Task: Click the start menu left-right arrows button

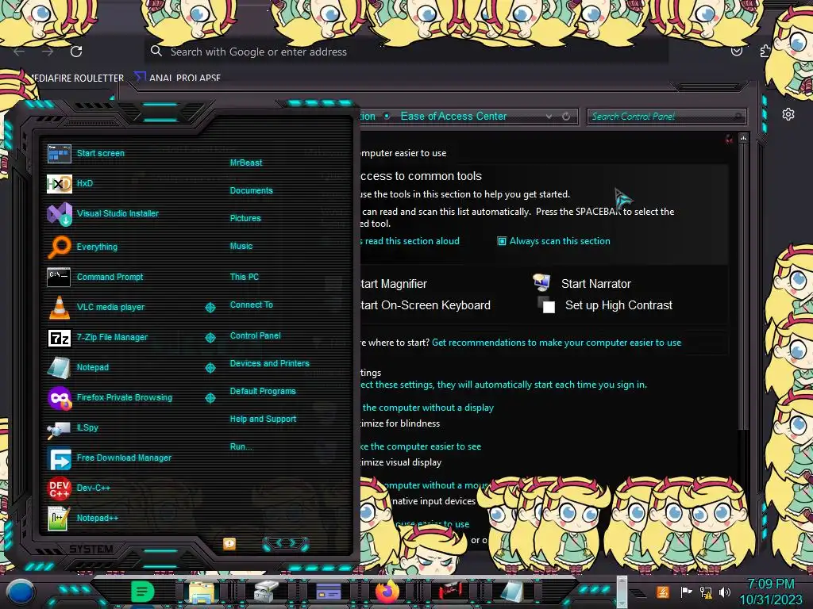Action: click(x=286, y=543)
